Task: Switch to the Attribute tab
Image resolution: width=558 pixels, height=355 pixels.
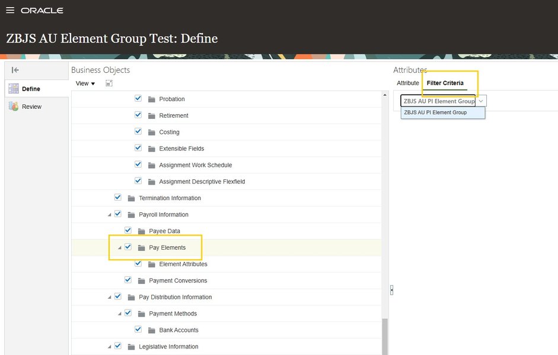Action: [x=407, y=83]
